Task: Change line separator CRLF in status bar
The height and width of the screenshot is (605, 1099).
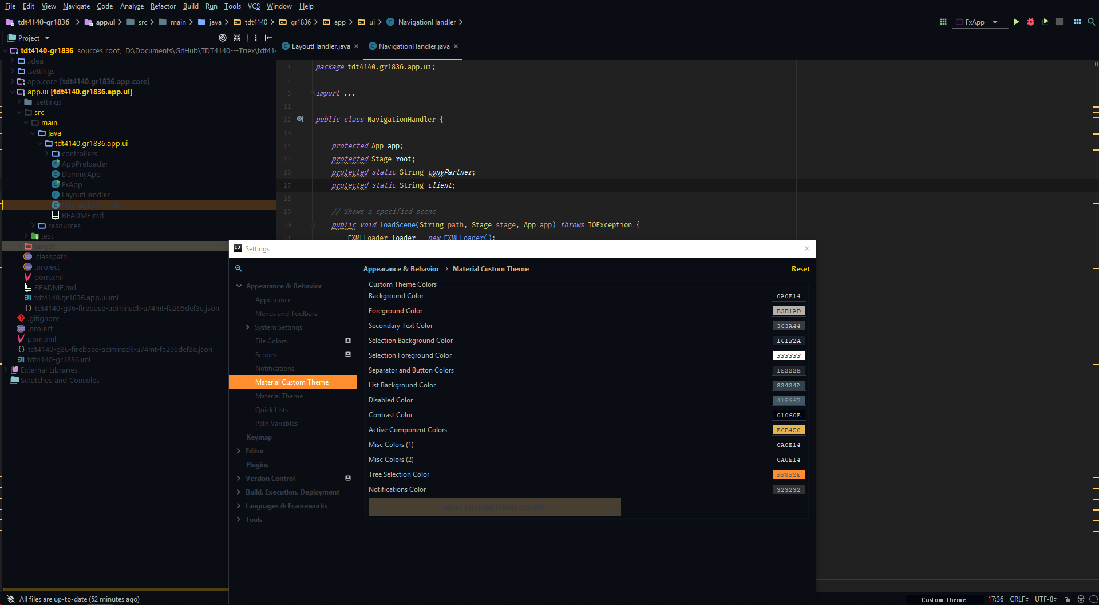Action: pyautogui.click(x=1019, y=599)
